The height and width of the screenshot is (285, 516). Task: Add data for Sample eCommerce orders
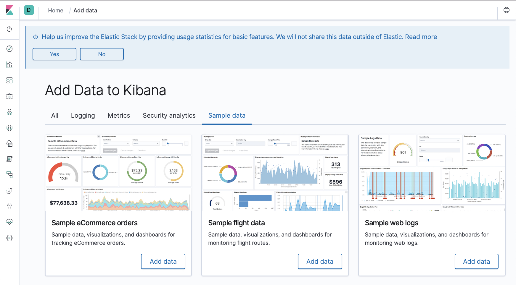pos(163,261)
